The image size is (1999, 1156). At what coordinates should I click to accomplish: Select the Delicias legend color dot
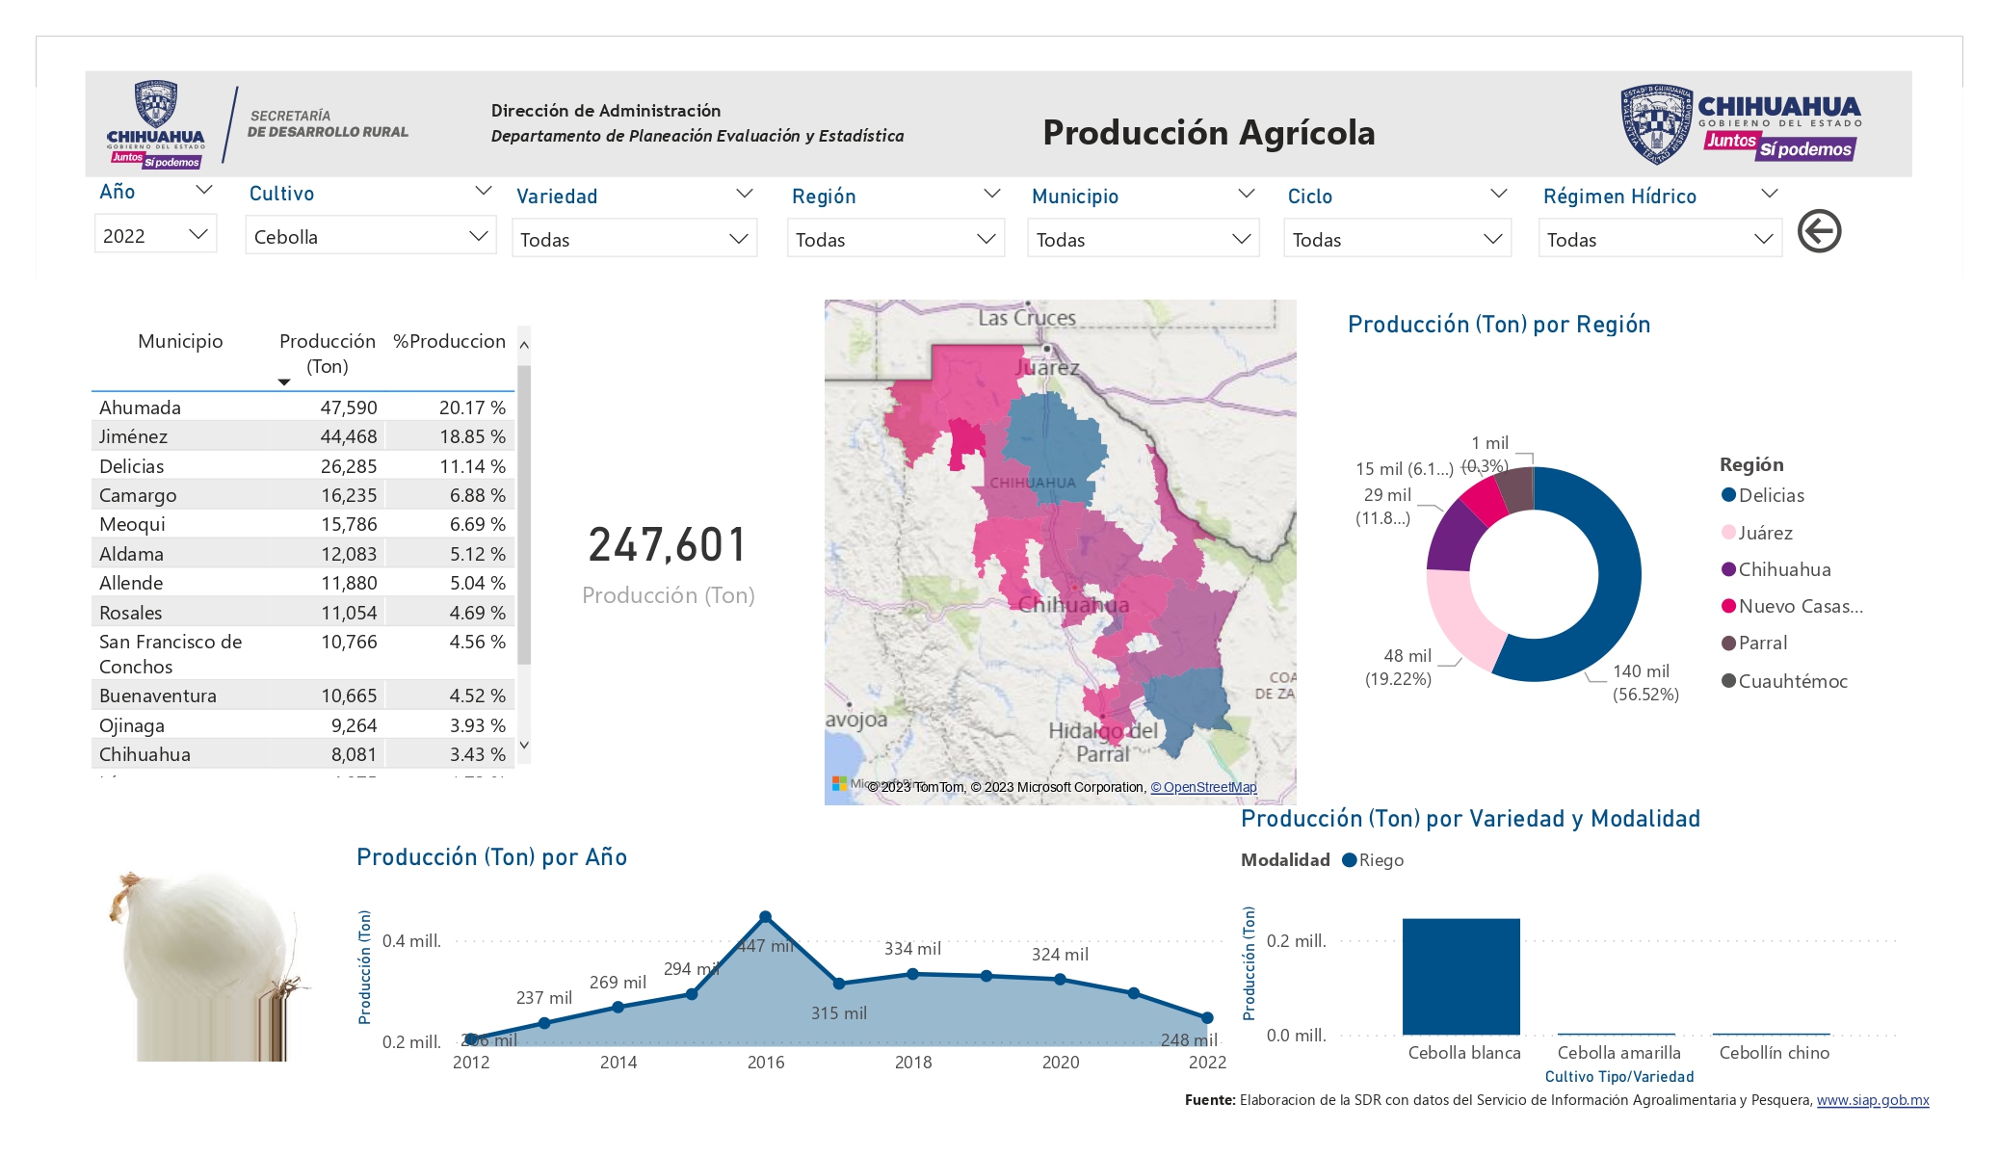pyautogui.click(x=1728, y=495)
